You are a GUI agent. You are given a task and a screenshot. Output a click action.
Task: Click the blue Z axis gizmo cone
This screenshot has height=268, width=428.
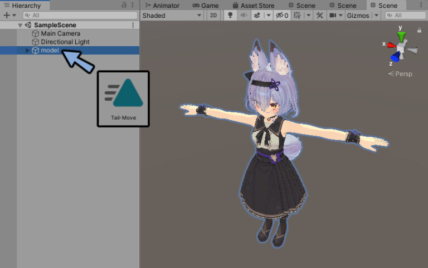(x=395, y=57)
